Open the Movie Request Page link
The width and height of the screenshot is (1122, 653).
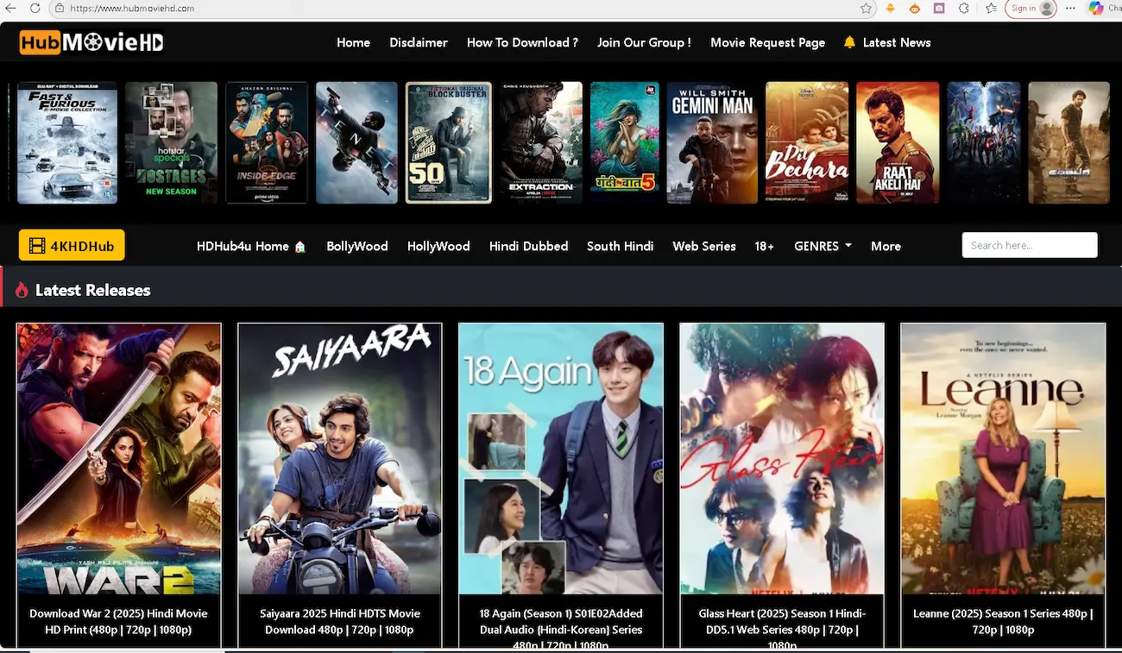767,41
